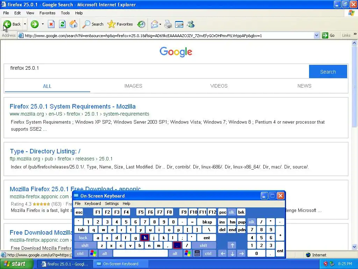Open the History clock icon

click(141, 24)
